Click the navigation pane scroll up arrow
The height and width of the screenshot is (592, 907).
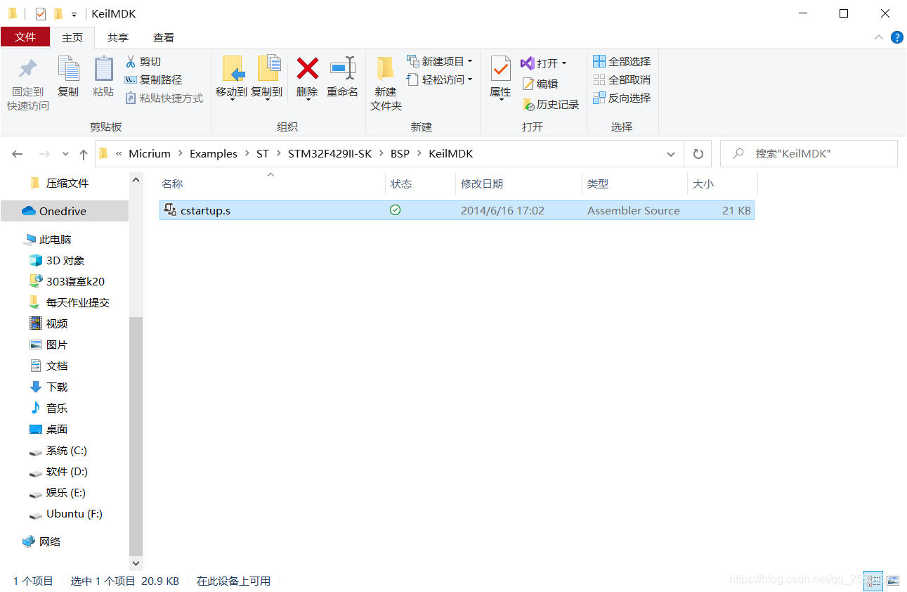pos(136,179)
